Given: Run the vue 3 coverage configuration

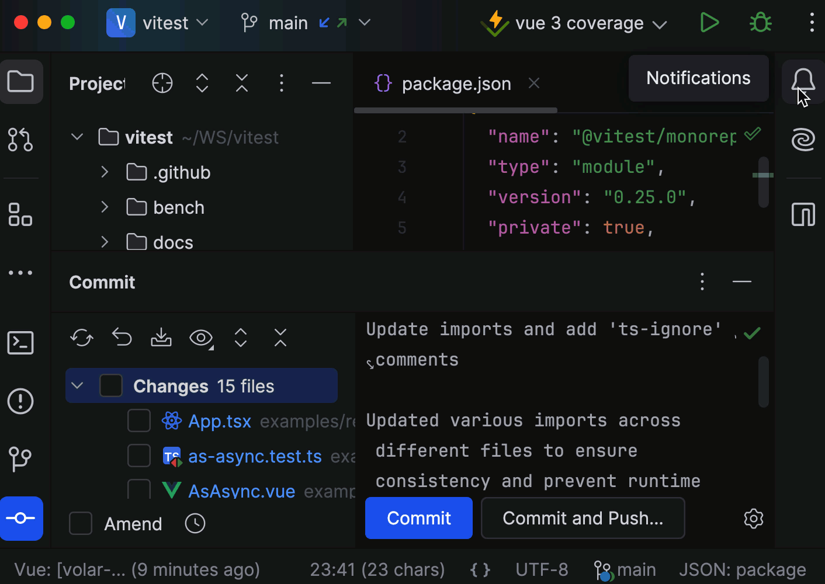Looking at the screenshot, I should (x=709, y=22).
